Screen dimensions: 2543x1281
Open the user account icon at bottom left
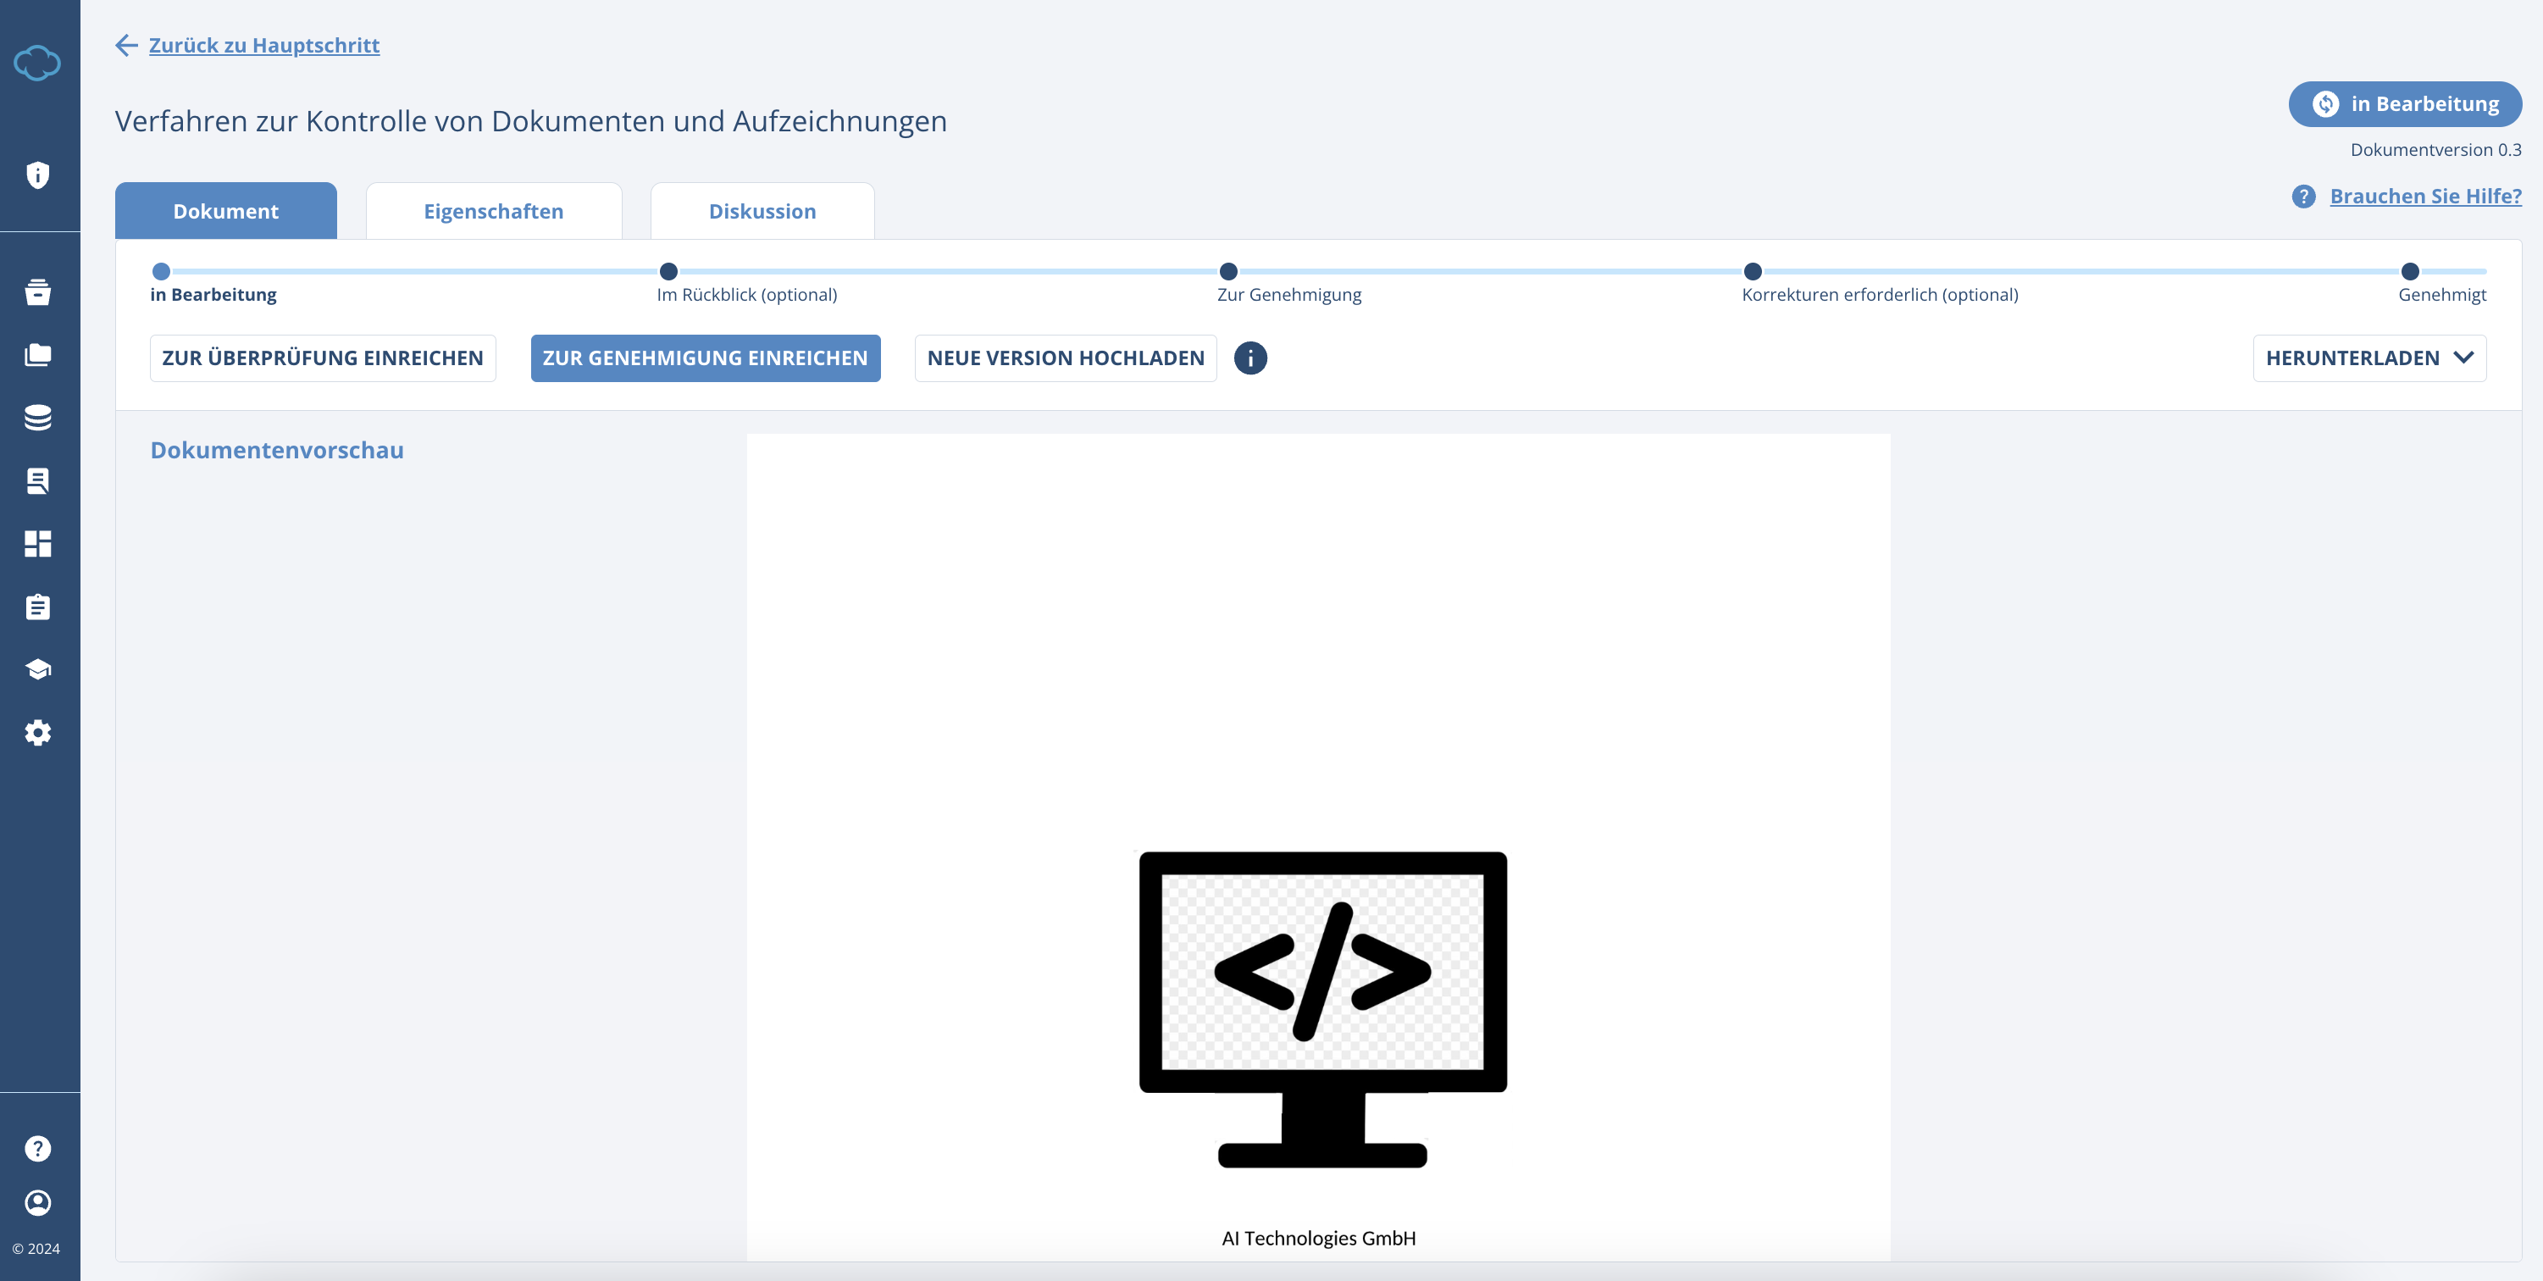pyautogui.click(x=38, y=1203)
